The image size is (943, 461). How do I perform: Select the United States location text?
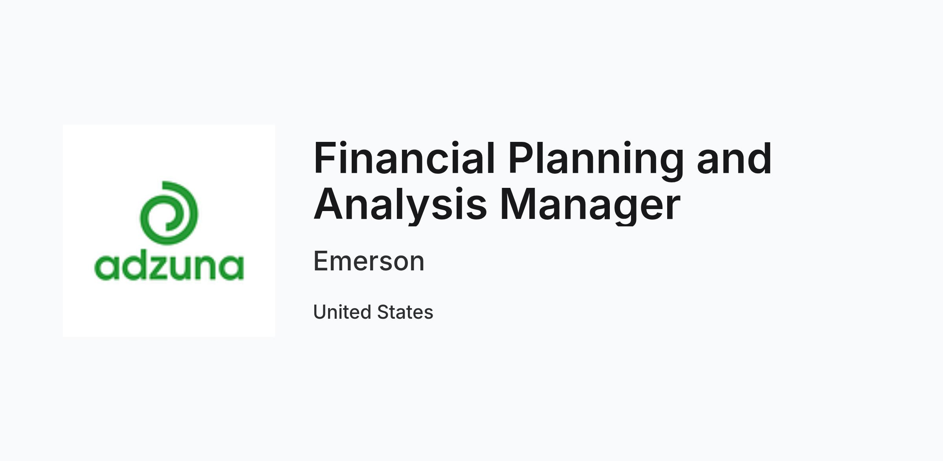[x=373, y=312]
